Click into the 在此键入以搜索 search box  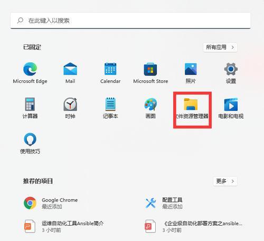click(x=130, y=21)
